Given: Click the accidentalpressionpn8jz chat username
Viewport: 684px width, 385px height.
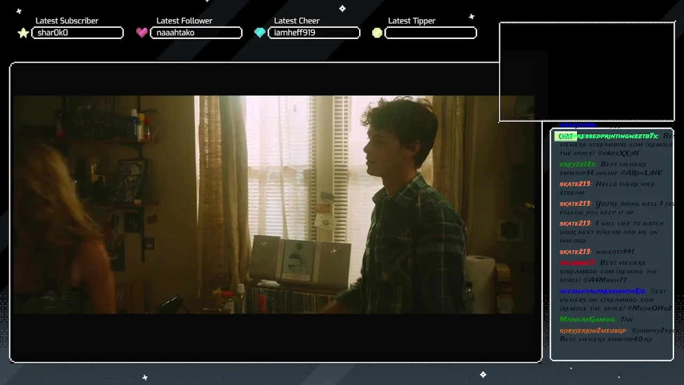Looking at the screenshot, I should [603, 291].
